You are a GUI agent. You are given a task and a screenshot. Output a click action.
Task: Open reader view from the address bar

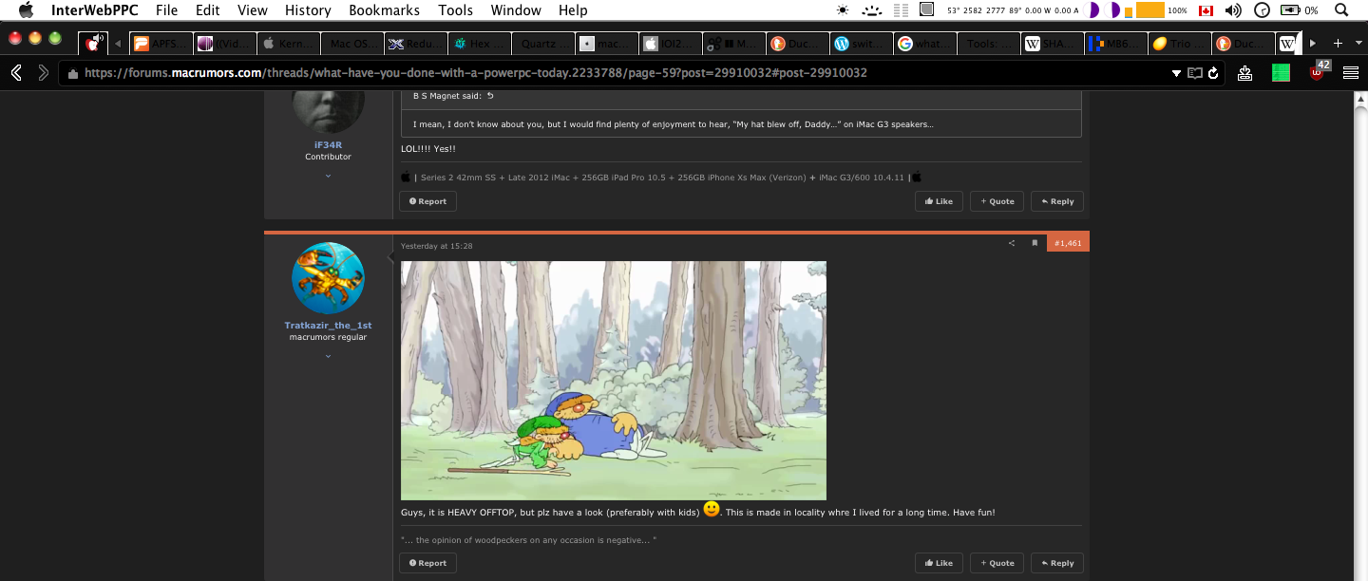[1195, 73]
